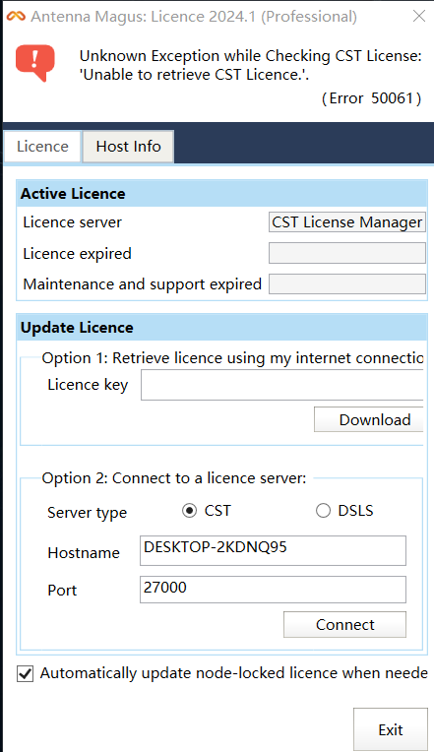Click the Download button
Viewport: 434px width, 752px height.
pos(369,419)
